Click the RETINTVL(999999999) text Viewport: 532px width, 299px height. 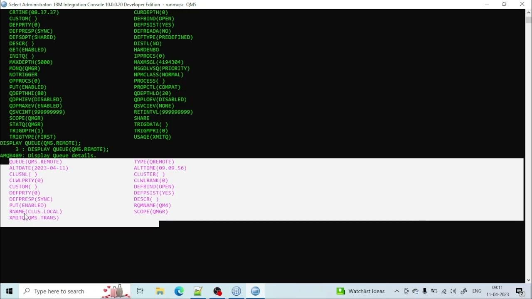pos(163,112)
